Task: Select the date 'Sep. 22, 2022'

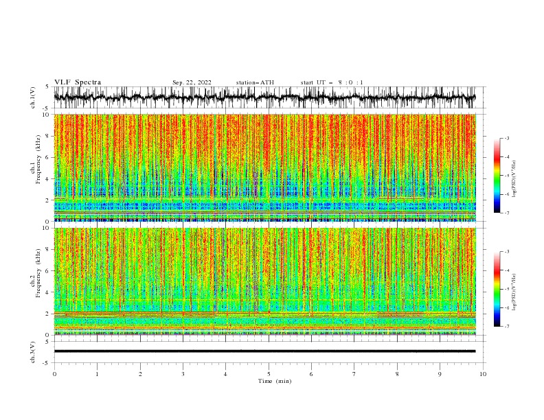Action: [192, 82]
